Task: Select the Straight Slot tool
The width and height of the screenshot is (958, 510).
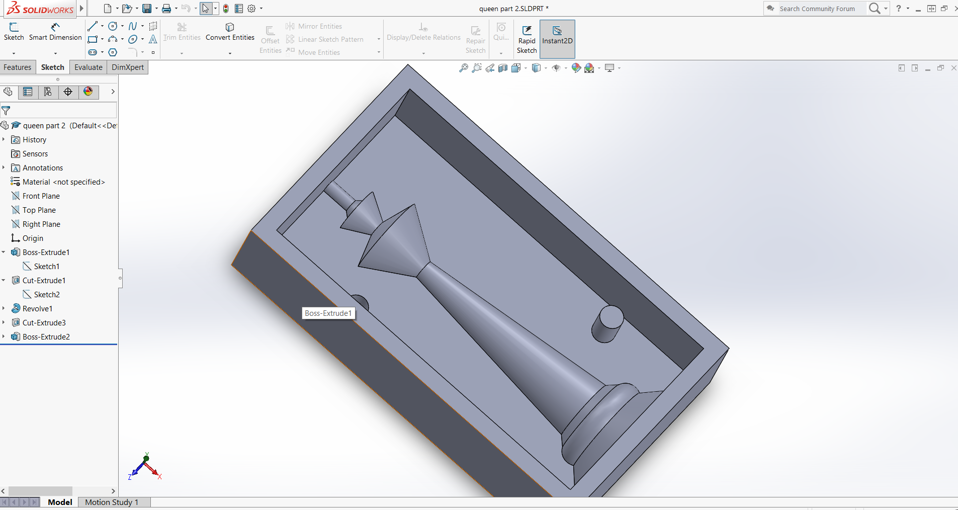Action: tap(93, 52)
